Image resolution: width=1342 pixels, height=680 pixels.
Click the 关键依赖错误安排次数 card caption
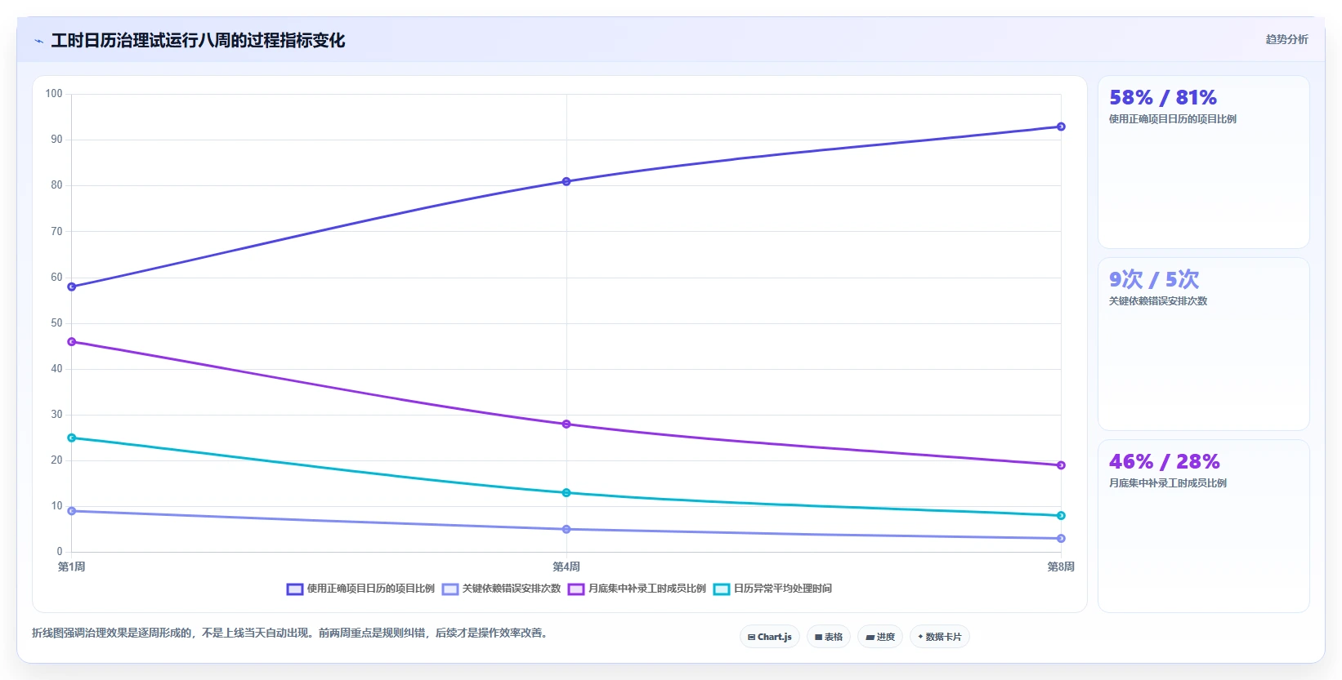[1157, 301]
